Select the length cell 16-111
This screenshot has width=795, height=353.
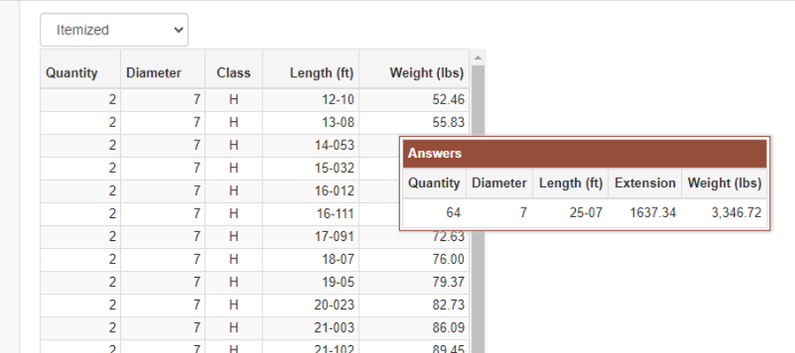(x=311, y=214)
